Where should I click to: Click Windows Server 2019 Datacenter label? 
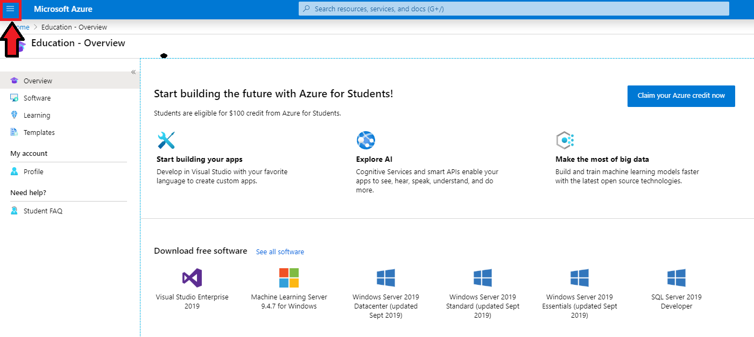(386, 306)
